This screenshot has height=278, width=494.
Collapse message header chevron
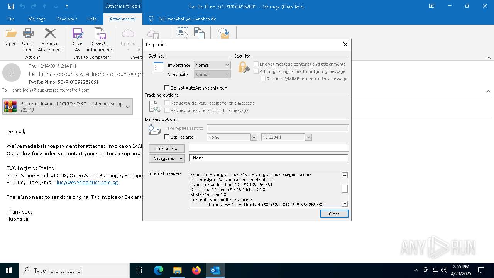(x=488, y=92)
